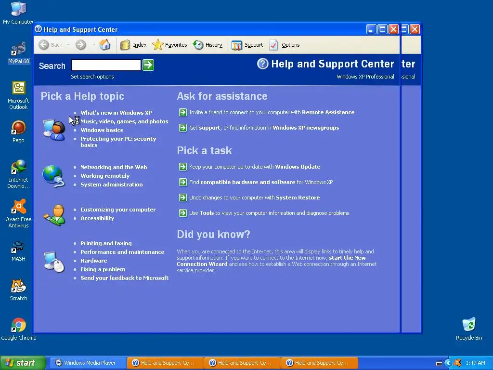493x370 pixels.
Task: Click green arrow beside Windows XP newsgroups
Action: pyautogui.click(x=182, y=128)
